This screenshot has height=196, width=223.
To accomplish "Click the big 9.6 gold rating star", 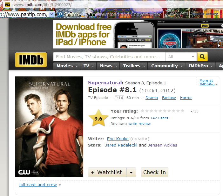I will tap(98, 118).
